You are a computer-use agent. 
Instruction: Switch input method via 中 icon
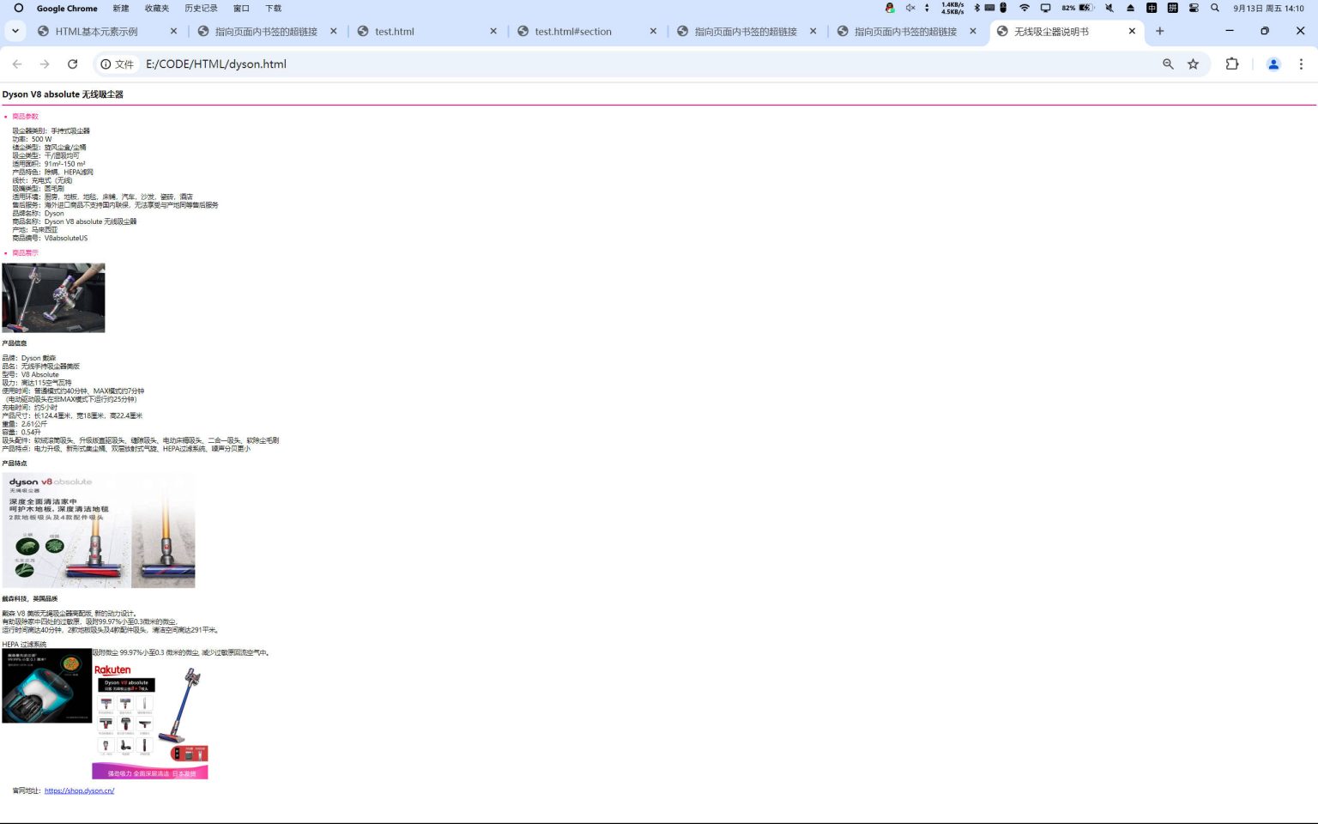coord(1152,8)
